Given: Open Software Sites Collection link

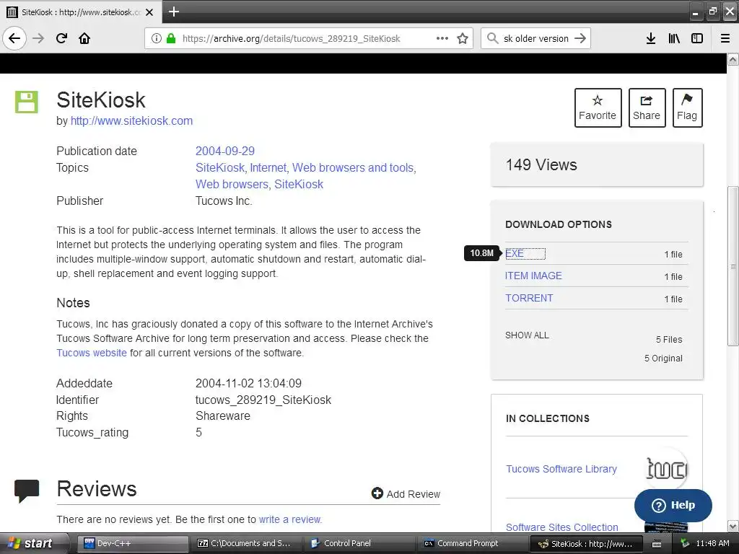Looking at the screenshot, I should [x=561, y=527].
